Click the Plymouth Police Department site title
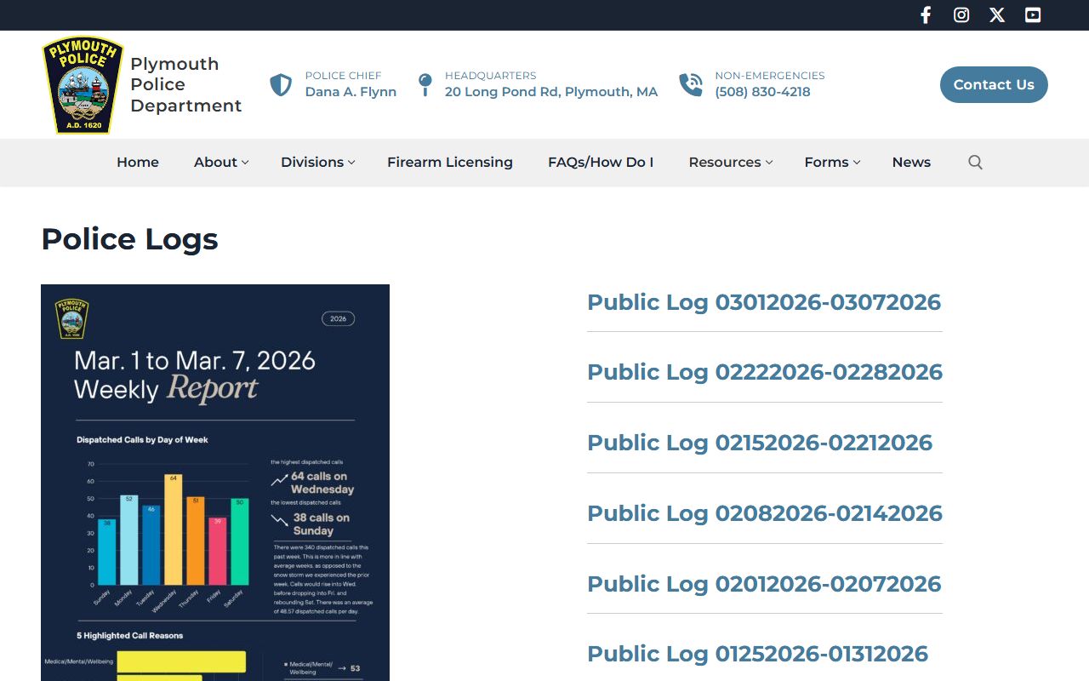 point(186,85)
